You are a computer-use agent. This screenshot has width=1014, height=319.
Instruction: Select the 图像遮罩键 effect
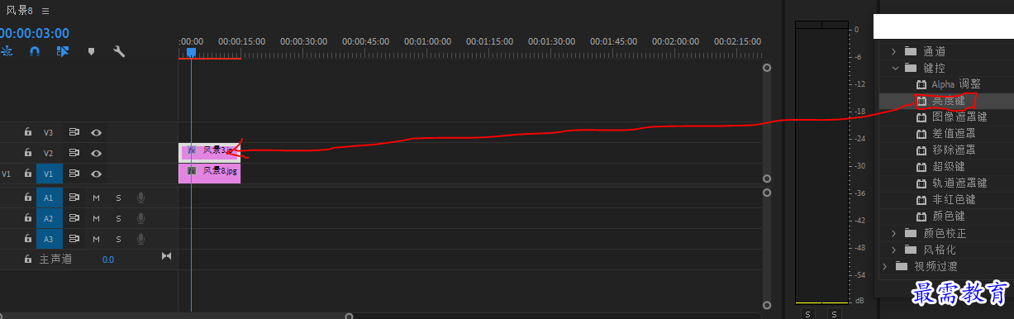[959, 117]
